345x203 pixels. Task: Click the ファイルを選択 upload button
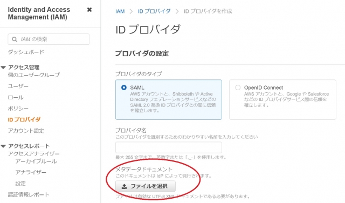[x=146, y=186]
